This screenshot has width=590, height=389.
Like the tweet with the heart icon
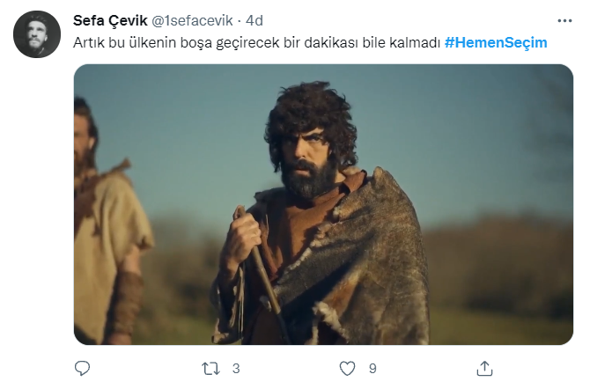(347, 368)
